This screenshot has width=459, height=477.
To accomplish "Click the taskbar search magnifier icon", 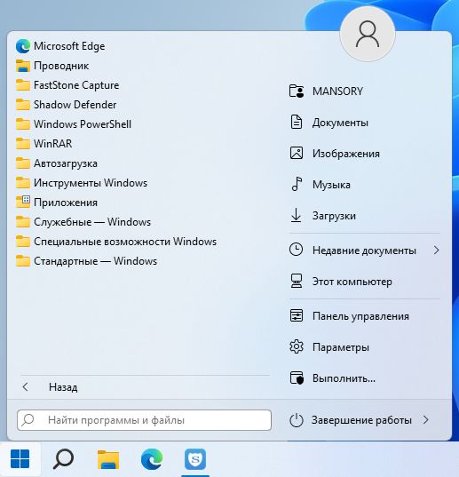I will (63, 459).
